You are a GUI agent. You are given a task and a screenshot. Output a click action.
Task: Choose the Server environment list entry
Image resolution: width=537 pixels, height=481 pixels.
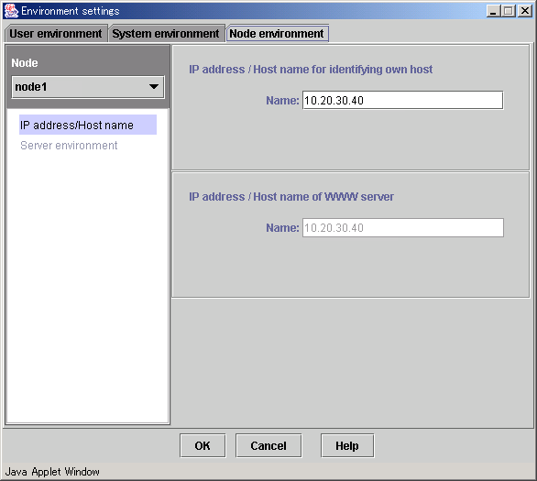click(x=69, y=146)
